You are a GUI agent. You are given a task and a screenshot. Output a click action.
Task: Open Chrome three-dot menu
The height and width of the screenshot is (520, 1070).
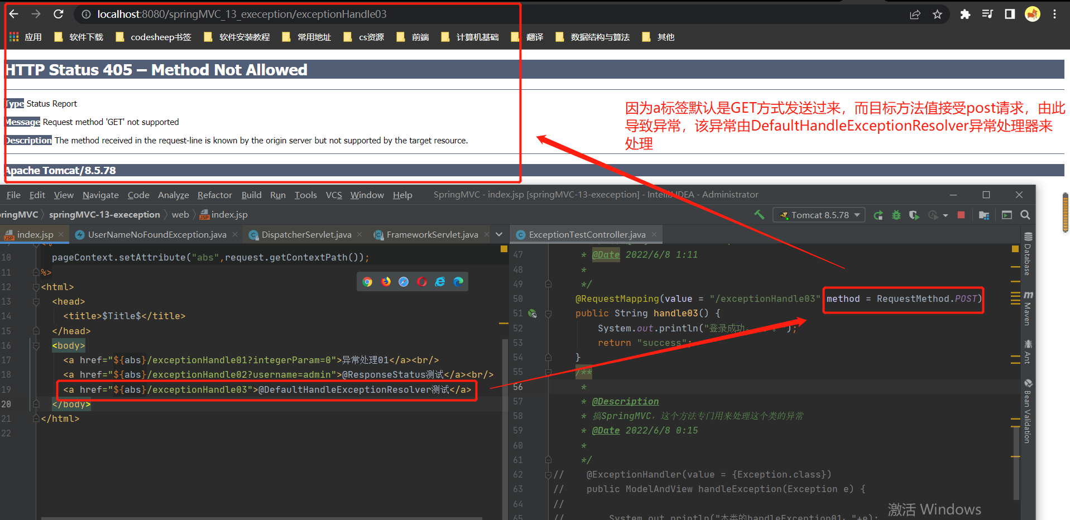click(x=1054, y=14)
